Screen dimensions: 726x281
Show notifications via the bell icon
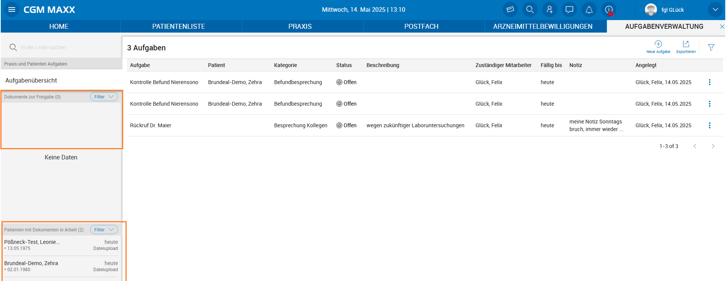(589, 9)
